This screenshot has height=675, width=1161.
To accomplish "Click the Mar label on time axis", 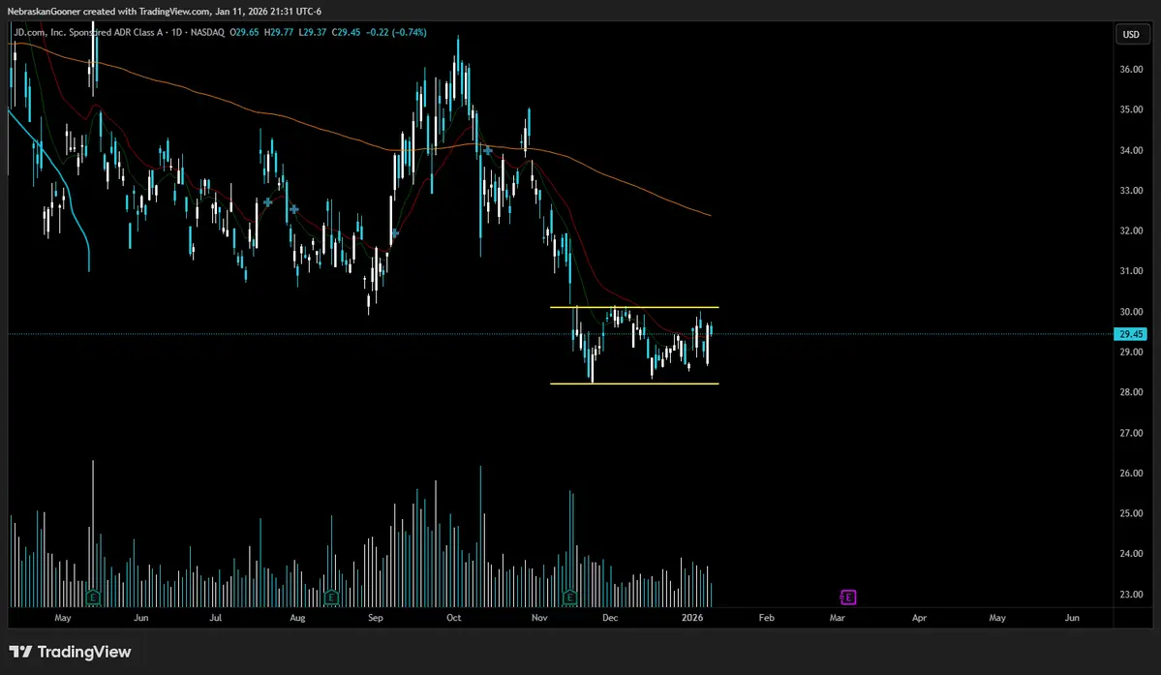I will point(837,617).
